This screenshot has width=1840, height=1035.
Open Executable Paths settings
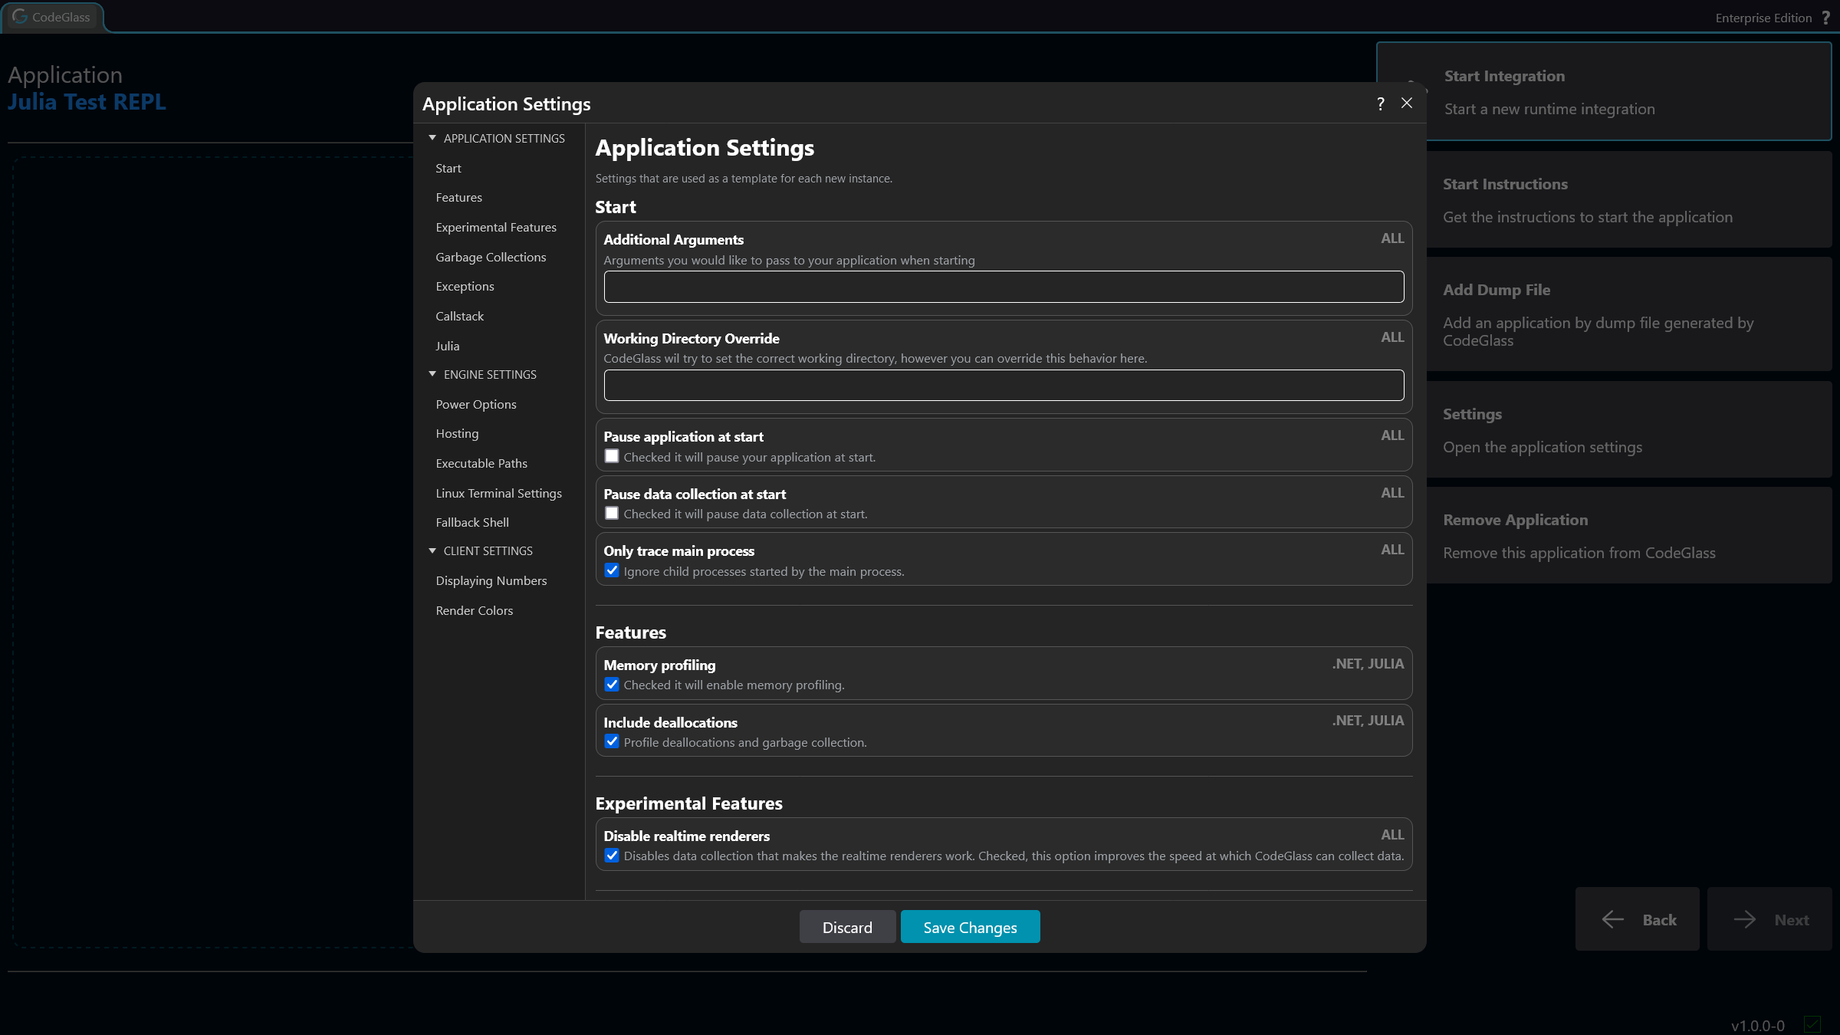click(481, 463)
